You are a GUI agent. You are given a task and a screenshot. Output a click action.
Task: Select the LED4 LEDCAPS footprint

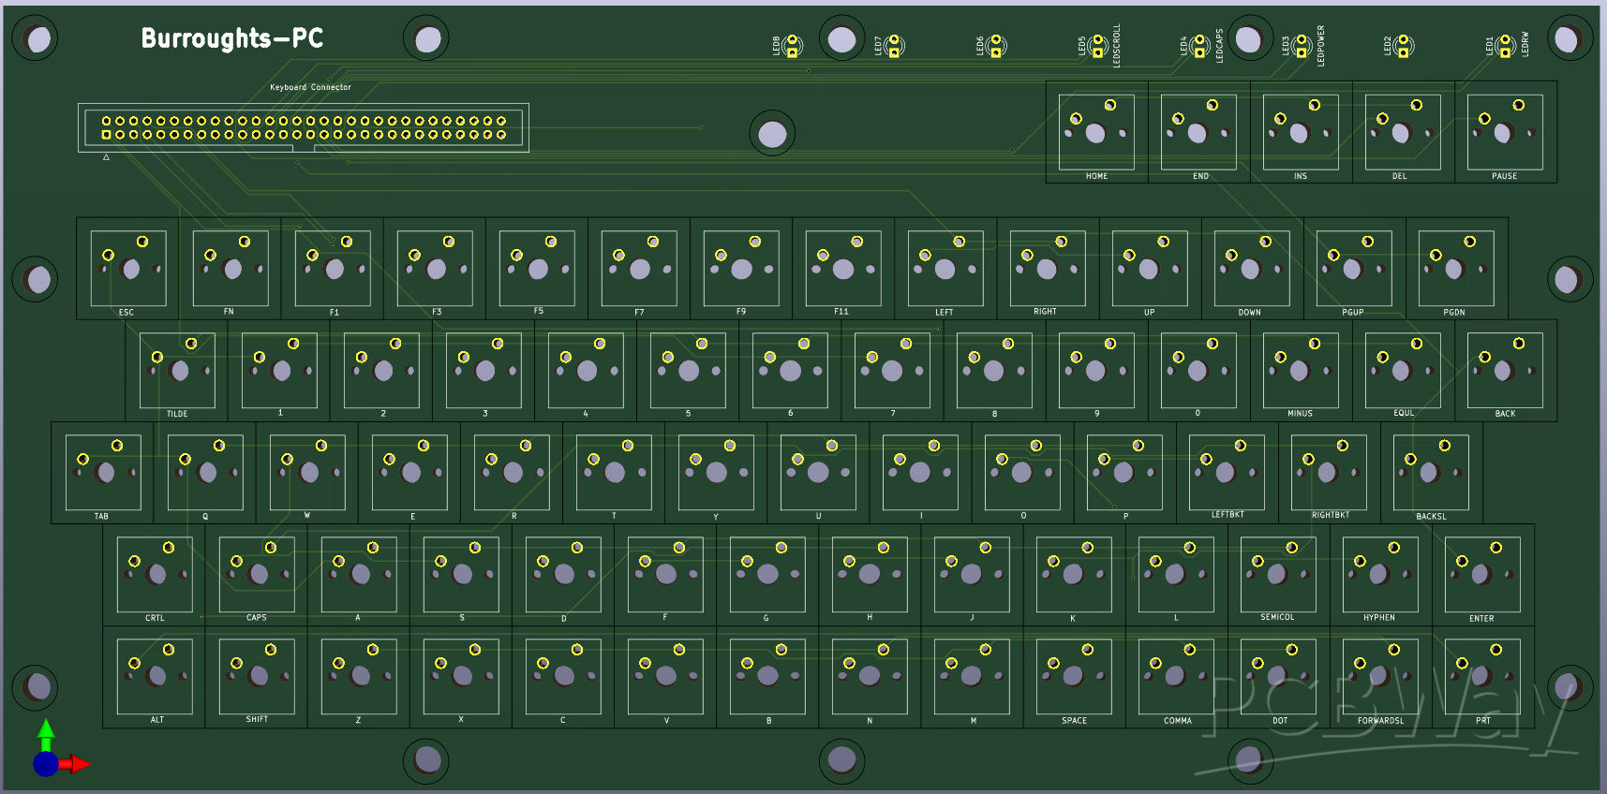[1200, 45]
